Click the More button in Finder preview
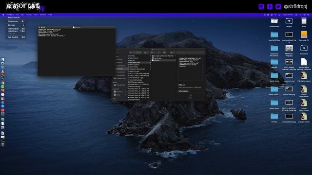312x175 pixels. pyautogui.click(x=191, y=96)
